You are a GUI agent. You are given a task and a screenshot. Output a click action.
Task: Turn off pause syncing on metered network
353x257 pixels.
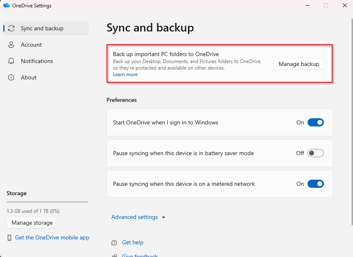(315, 184)
